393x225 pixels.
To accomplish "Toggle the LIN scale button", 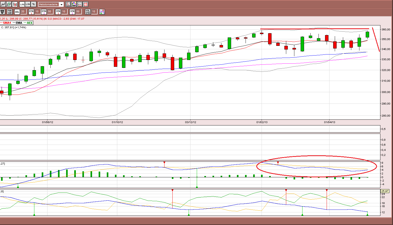I will click(x=28, y=4).
